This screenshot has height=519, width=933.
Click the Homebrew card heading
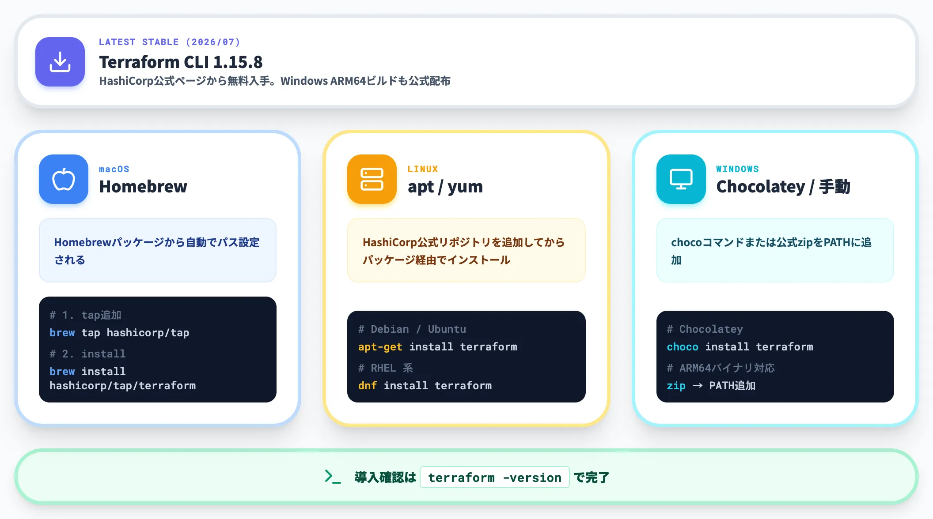pos(143,187)
